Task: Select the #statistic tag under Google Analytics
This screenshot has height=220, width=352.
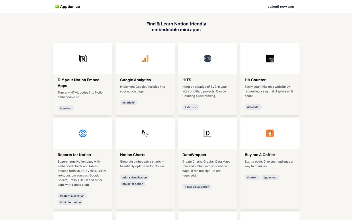Action: [128, 102]
